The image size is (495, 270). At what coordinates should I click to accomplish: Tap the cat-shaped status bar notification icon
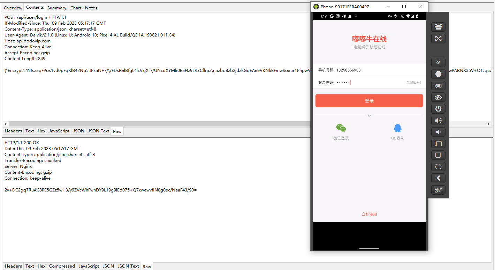click(x=350, y=16)
